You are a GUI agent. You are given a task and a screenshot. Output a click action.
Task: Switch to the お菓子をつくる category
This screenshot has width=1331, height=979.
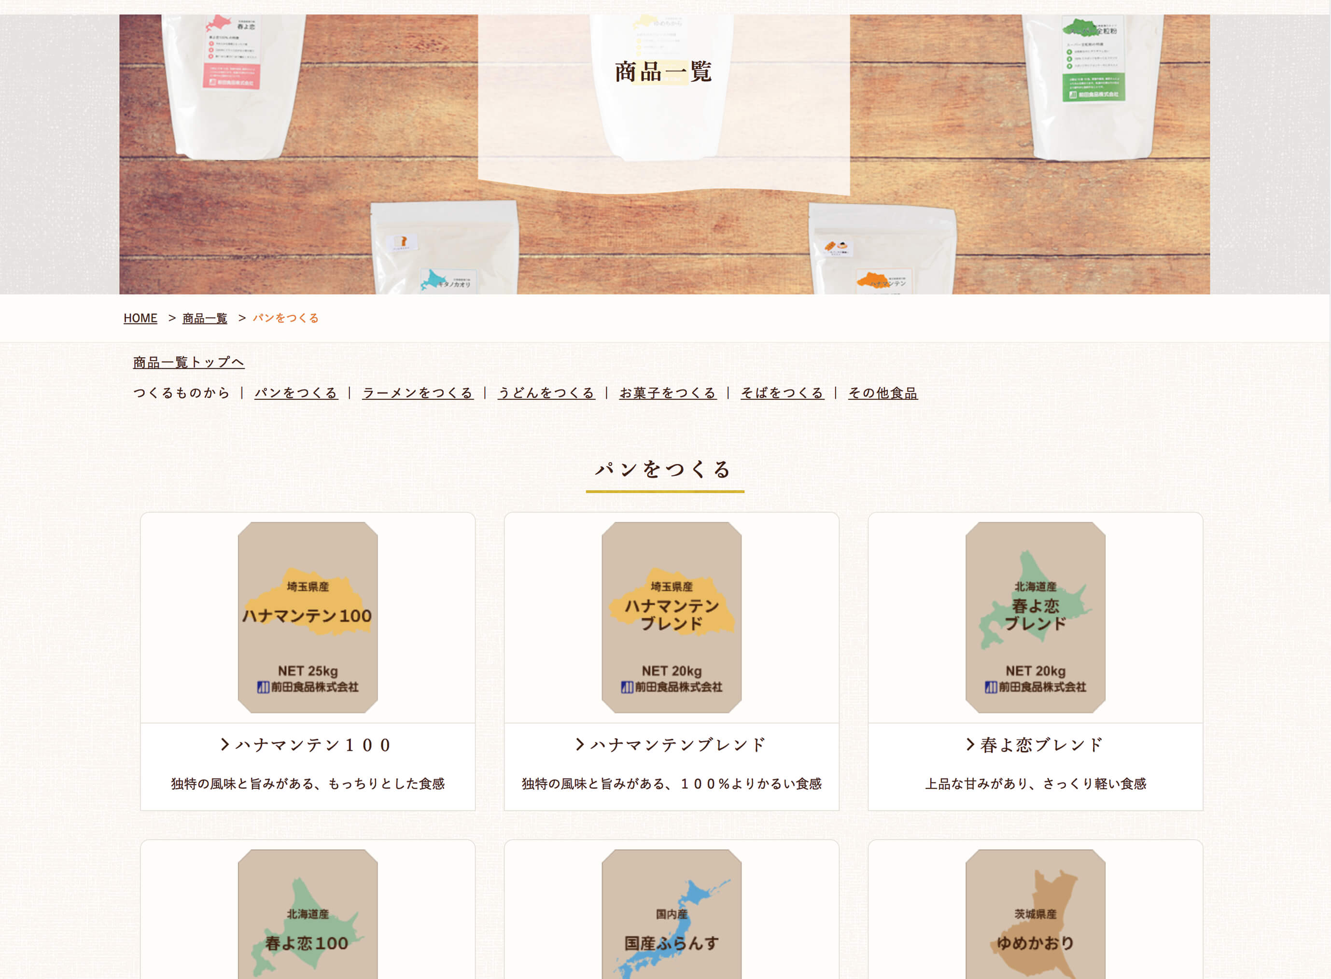pyautogui.click(x=668, y=393)
